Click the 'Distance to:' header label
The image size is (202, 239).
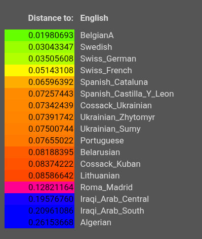click(x=51, y=18)
